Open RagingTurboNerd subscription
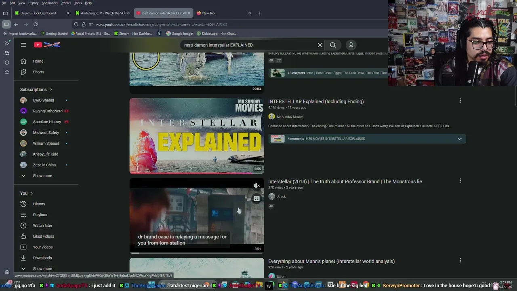The width and height of the screenshot is (517, 291). tap(47, 111)
